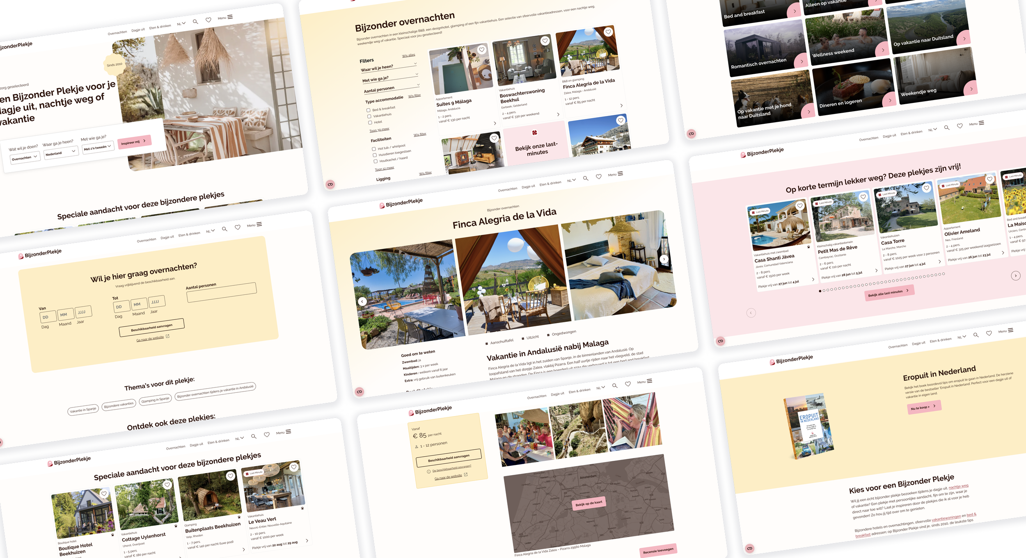Open NL language dropdown in Finca Alegria header

point(571,180)
